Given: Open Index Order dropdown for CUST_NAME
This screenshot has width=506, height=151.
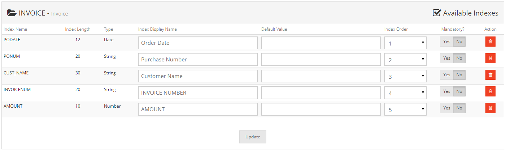Looking at the screenshot, I should pyautogui.click(x=405, y=76).
